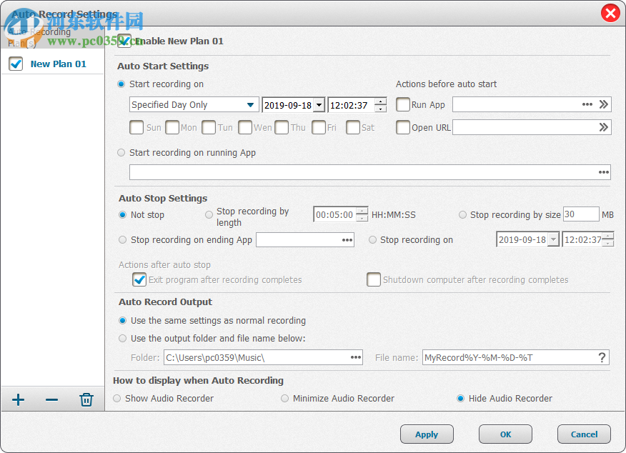
Task: Apply the current settings
Action: 427,434
